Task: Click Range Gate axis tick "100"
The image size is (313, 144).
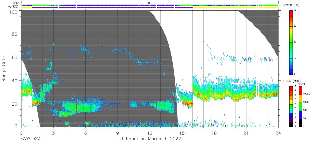Action: point(14,12)
